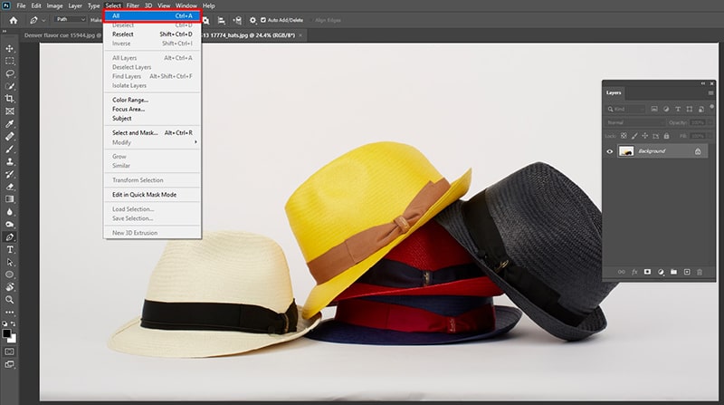Delete layer with trash icon
Screen dimensions: 724x405
point(700,272)
